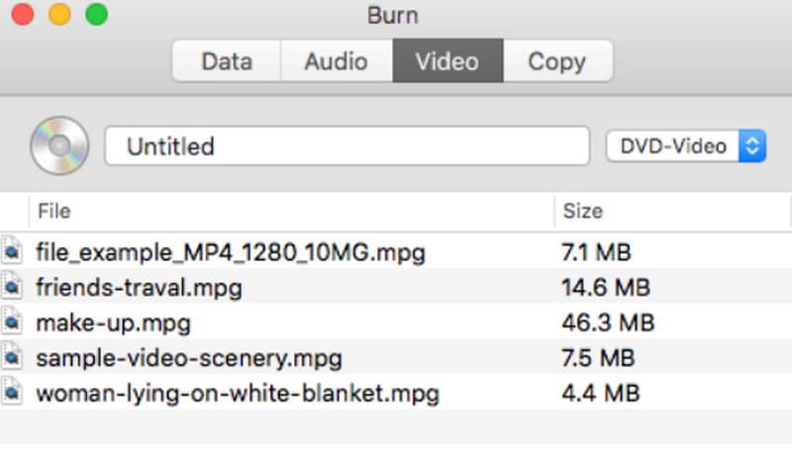
Task: Switch to the Data tab
Action: 226,61
